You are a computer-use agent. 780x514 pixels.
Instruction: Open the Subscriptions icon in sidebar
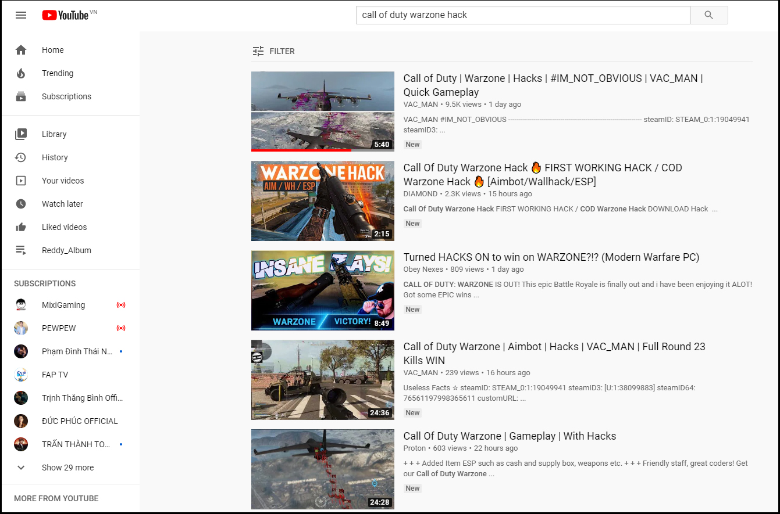click(x=21, y=96)
